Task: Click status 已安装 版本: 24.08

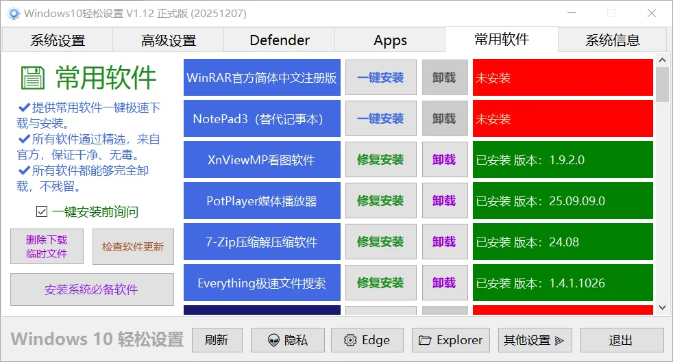Action: pos(563,242)
